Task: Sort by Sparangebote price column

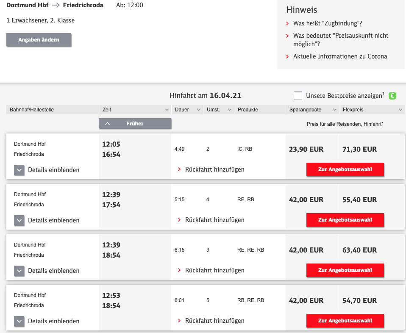Action: point(312,110)
